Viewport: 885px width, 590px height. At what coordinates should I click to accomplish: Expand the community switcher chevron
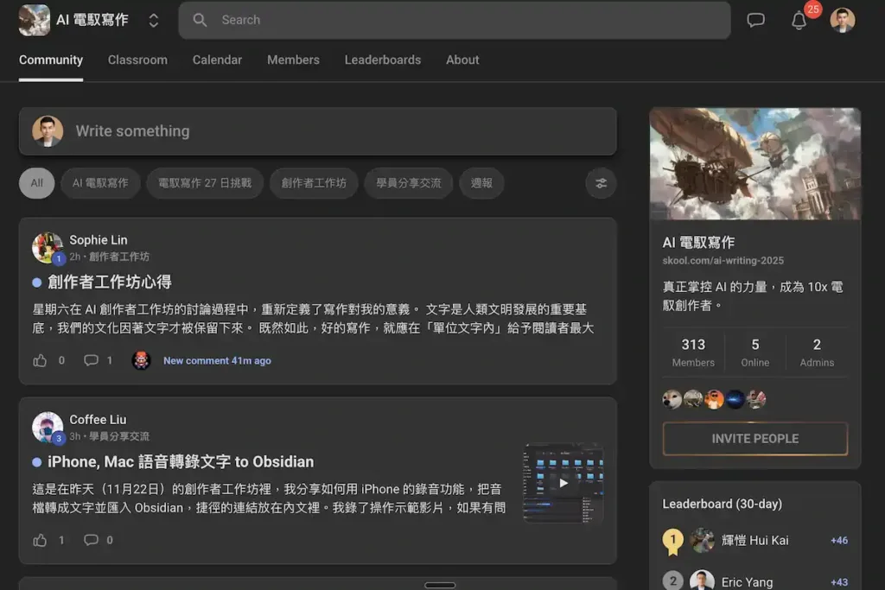point(154,20)
